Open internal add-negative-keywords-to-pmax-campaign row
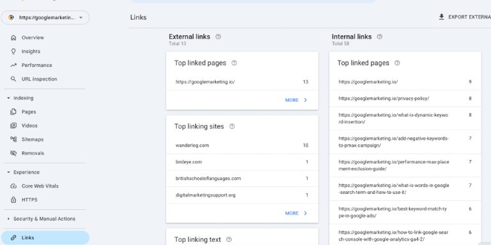 click(405, 142)
